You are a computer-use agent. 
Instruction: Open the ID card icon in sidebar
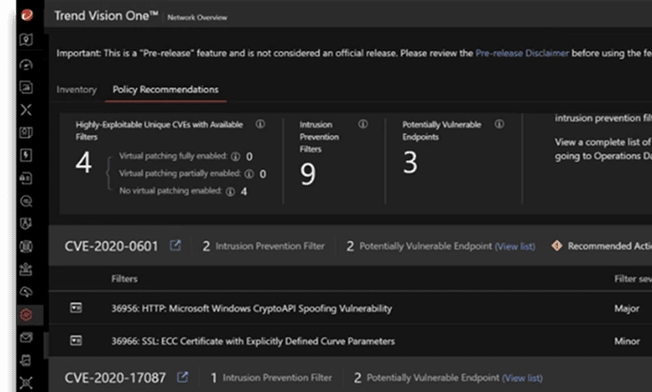pyautogui.click(x=26, y=132)
